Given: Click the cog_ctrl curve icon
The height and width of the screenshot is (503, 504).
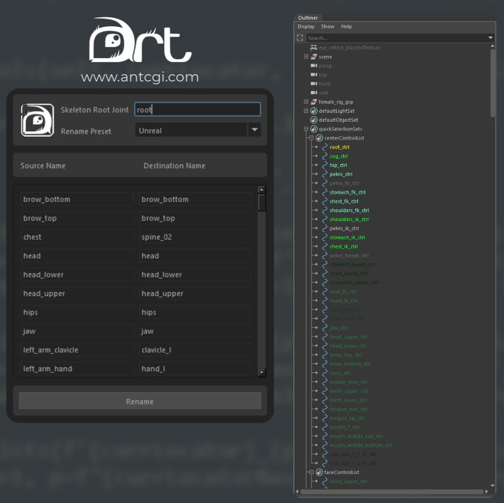Looking at the screenshot, I should click(x=325, y=156).
